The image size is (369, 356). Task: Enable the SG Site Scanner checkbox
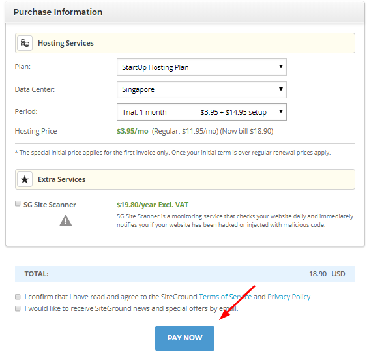coord(18,203)
